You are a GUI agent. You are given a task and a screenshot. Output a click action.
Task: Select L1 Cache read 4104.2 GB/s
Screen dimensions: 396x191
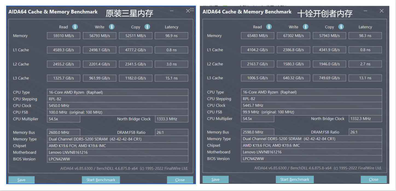click(257, 50)
